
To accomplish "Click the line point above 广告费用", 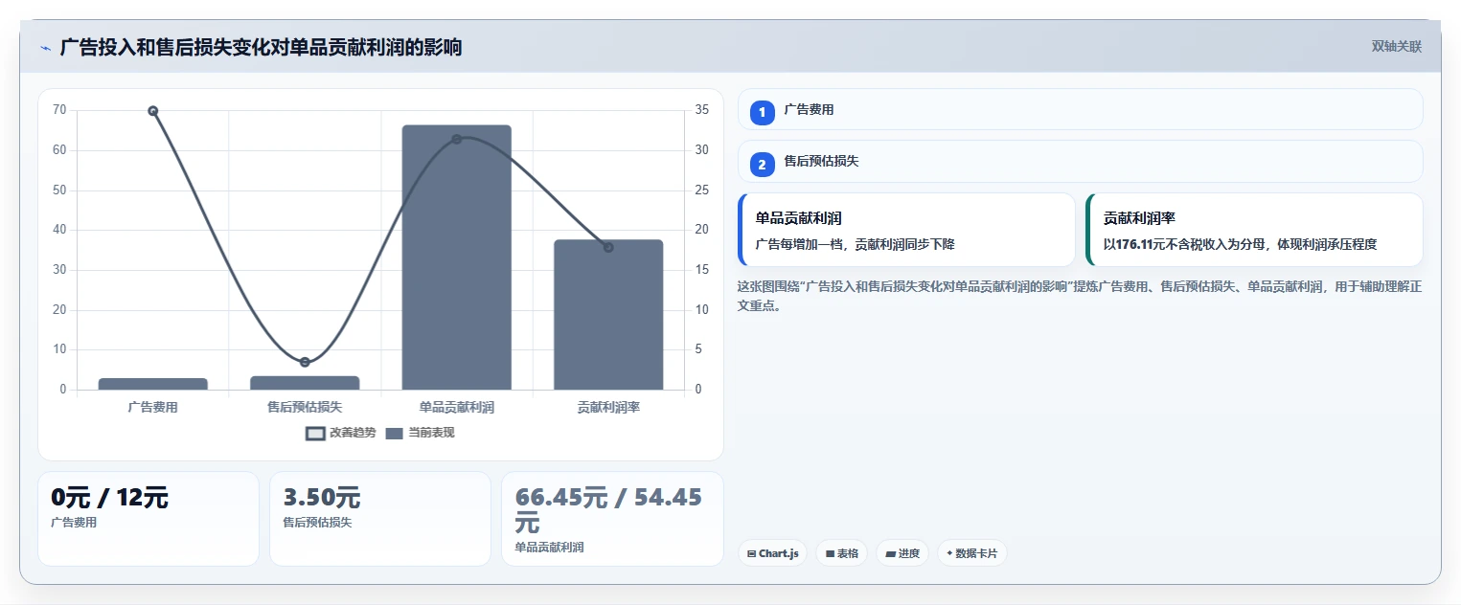I will pos(152,111).
